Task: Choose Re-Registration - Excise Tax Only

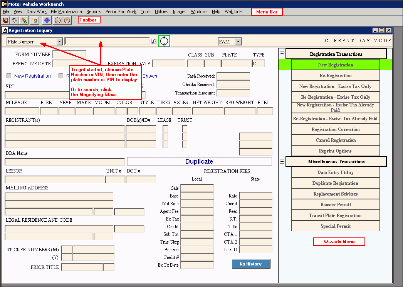Action: click(x=336, y=97)
